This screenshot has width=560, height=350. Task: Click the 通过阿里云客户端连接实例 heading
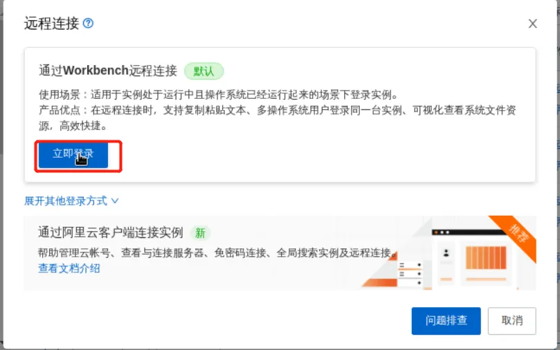click(110, 232)
